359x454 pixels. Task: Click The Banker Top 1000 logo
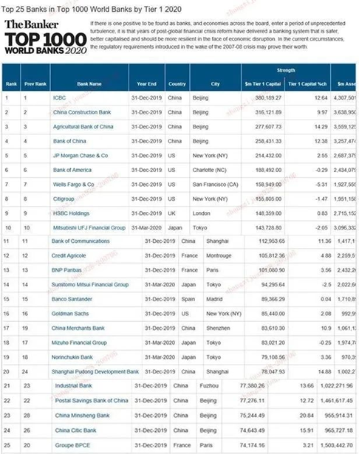point(46,37)
